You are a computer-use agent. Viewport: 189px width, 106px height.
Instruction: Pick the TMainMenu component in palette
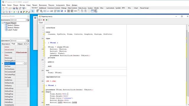(x=38, y=11)
